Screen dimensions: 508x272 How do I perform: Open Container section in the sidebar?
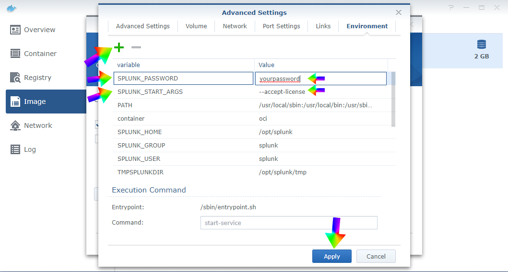46,54
